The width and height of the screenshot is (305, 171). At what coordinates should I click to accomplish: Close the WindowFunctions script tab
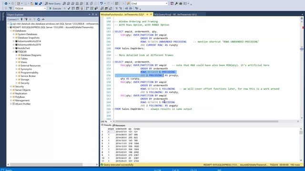tap(151, 14)
